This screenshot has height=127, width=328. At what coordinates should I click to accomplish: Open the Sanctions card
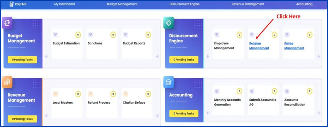pyautogui.click(x=102, y=44)
